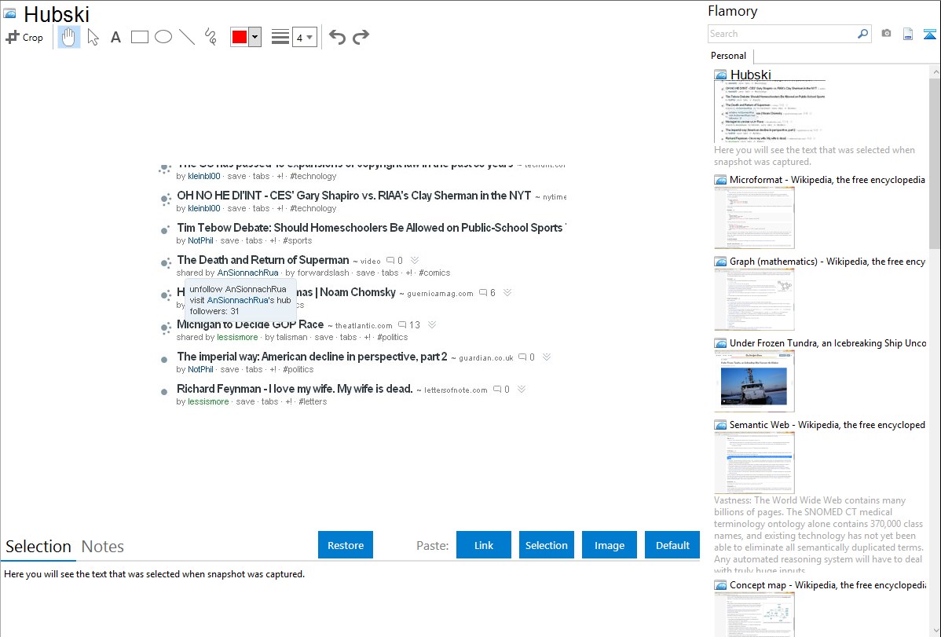Click the Paste Default button
This screenshot has width=941, height=637.
(x=672, y=545)
